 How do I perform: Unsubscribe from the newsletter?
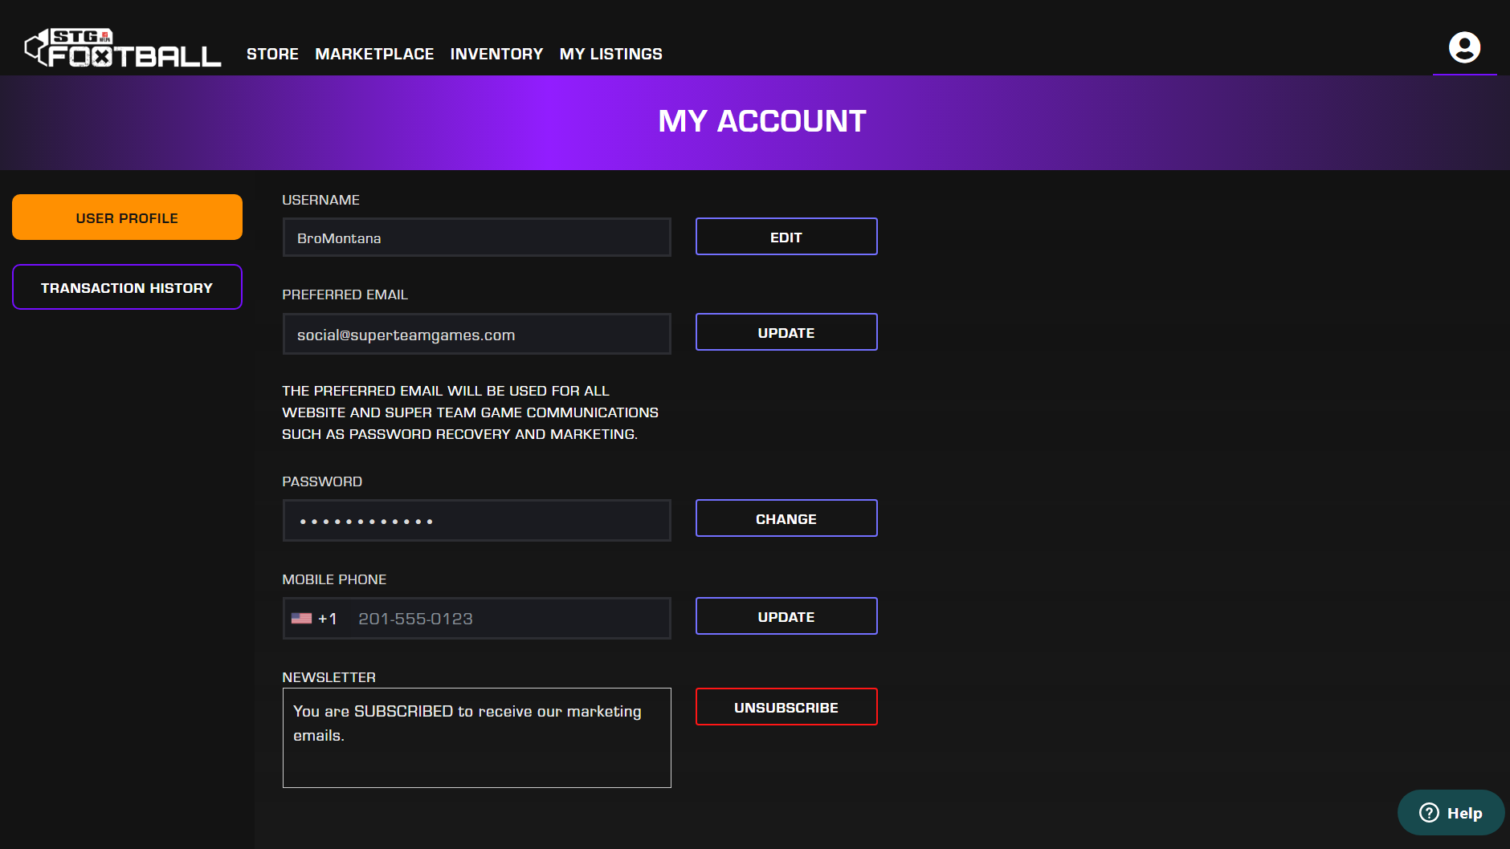[786, 707]
